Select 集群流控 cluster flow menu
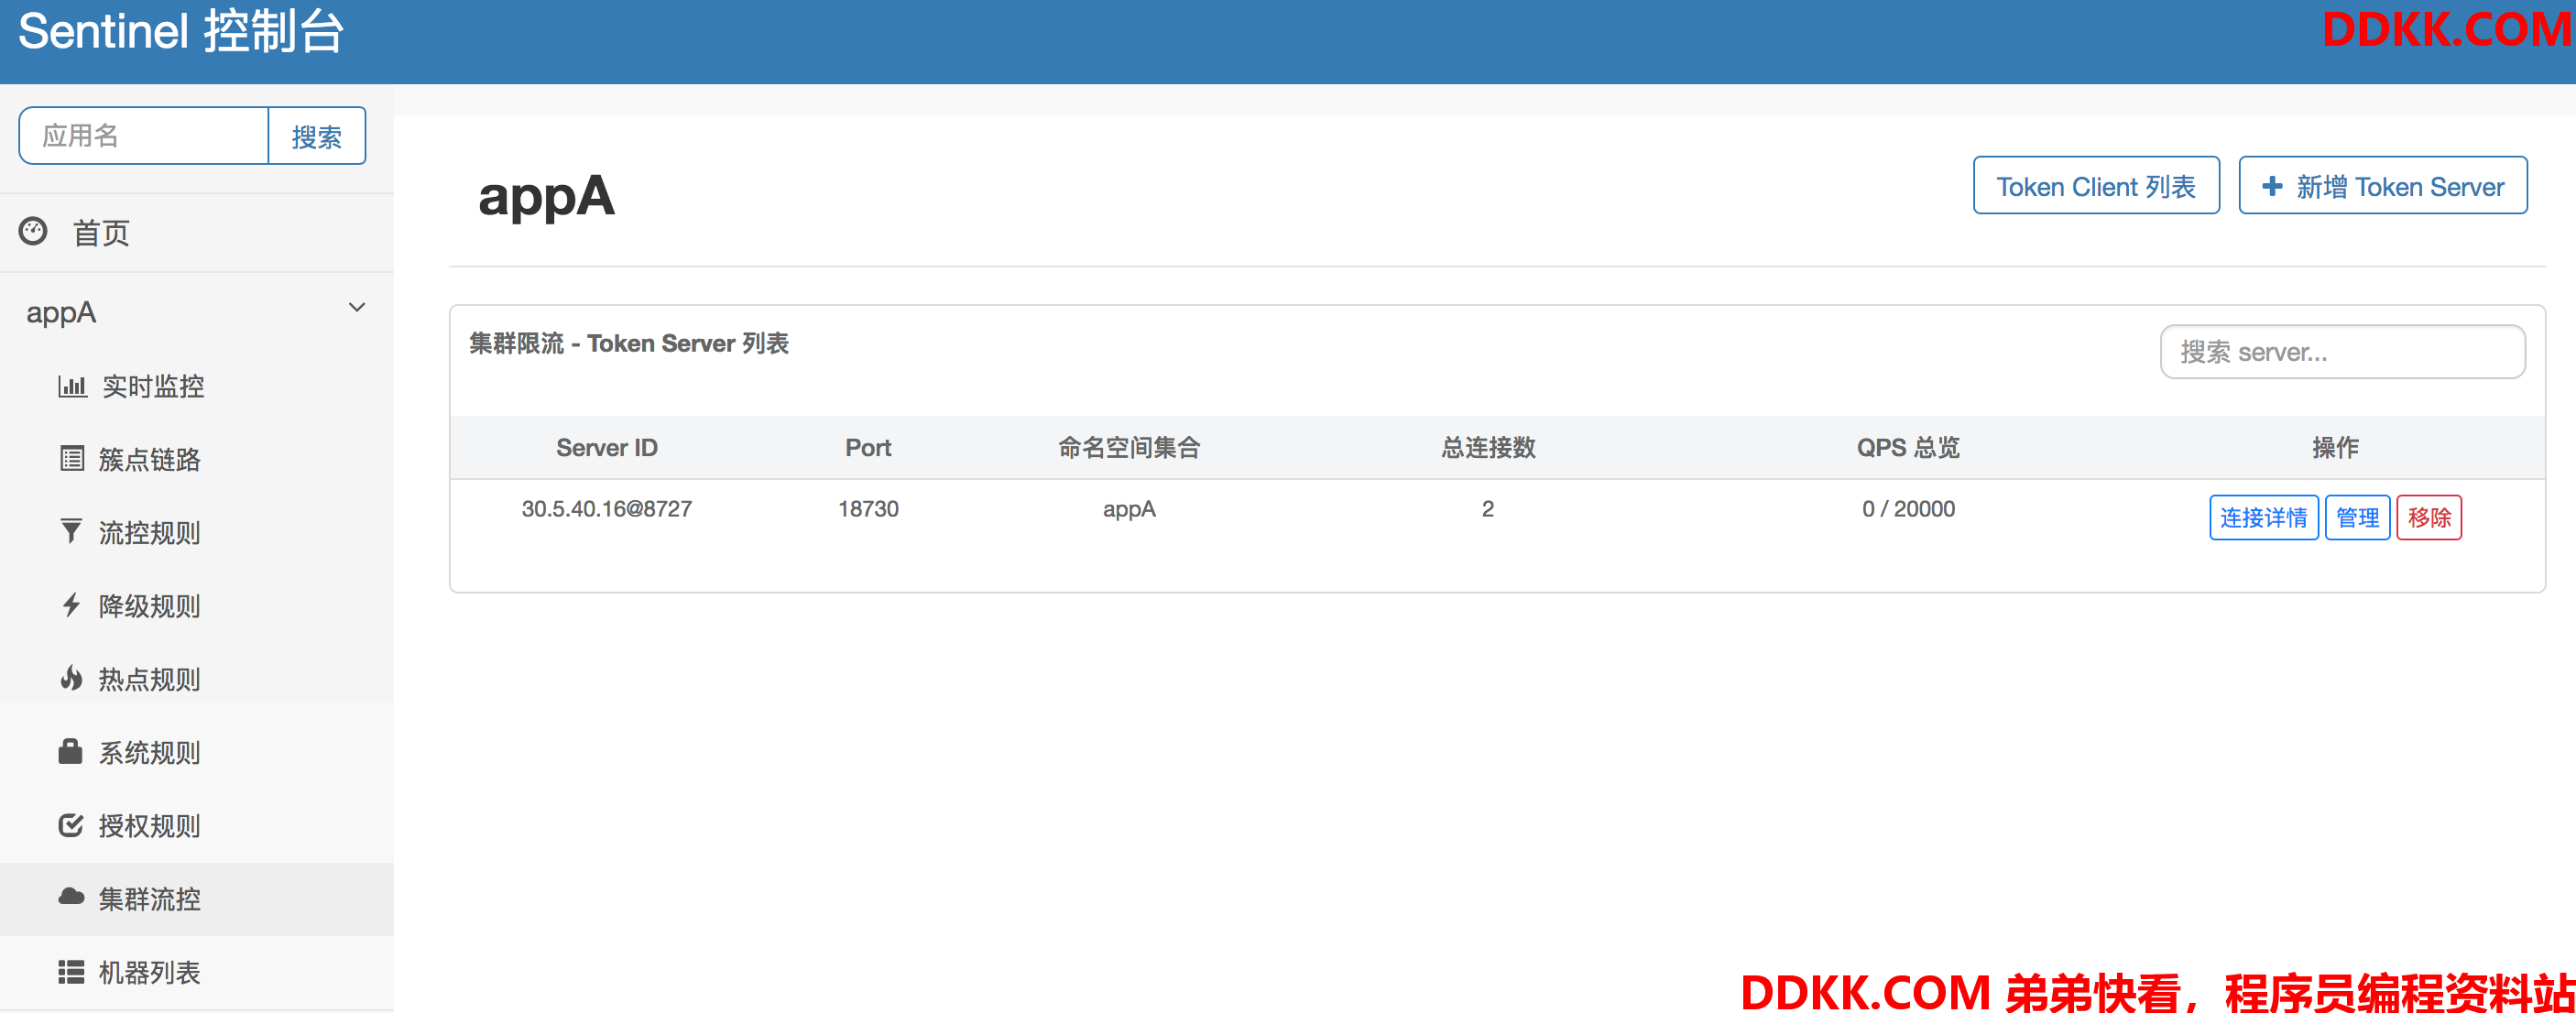This screenshot has width=2576, height=1013. 197,899
